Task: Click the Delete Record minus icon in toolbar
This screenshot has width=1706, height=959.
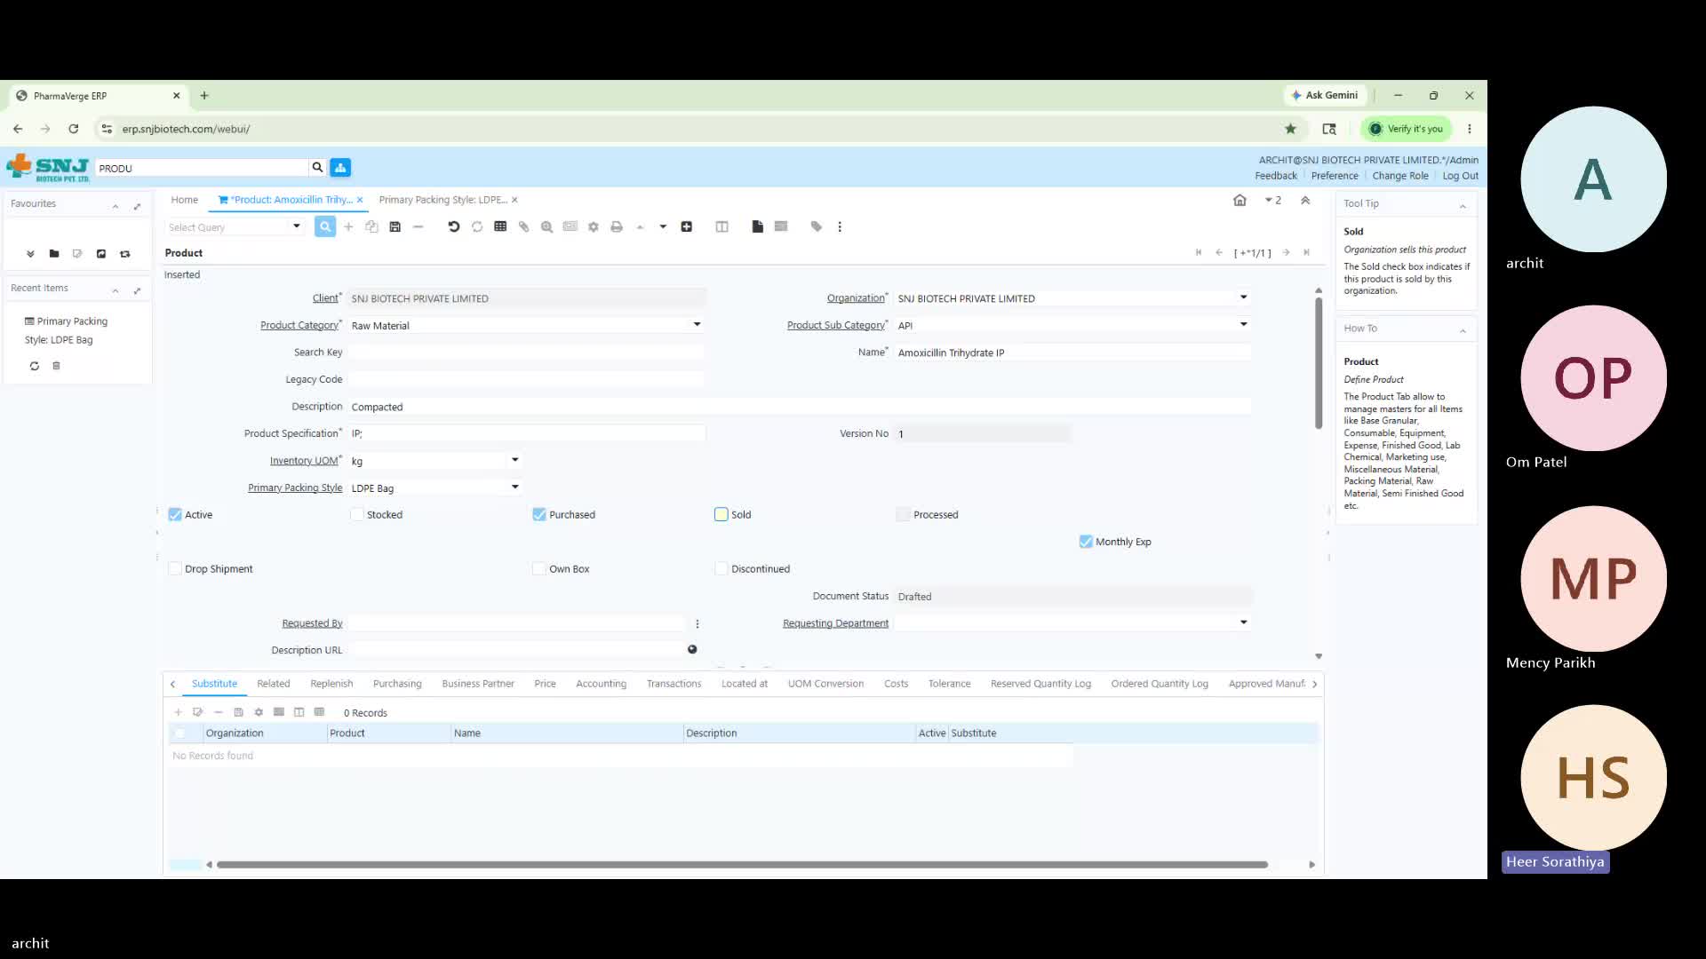Action: (x=418, y=226)
